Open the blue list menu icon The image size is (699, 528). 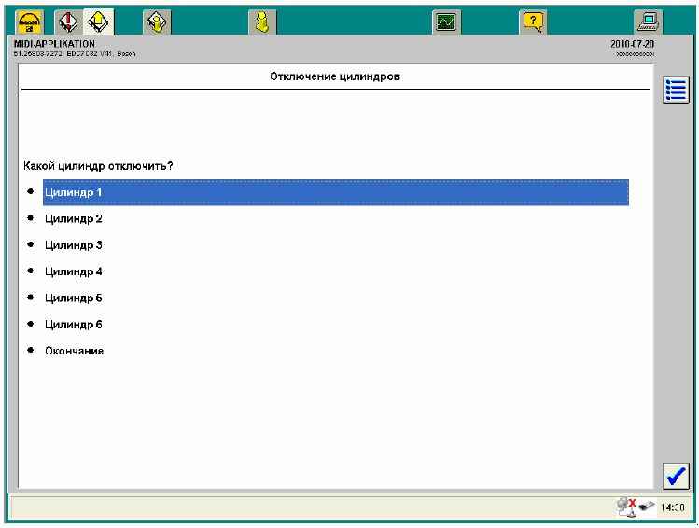pyautogui.click(x=675, y=90)
